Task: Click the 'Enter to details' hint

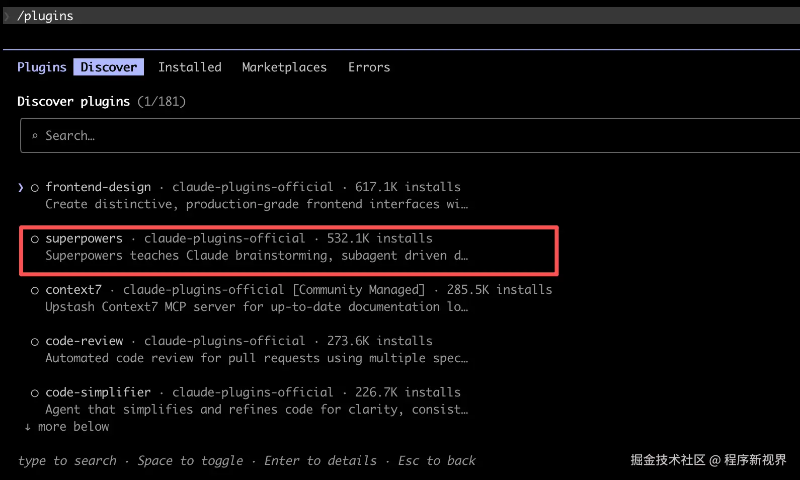Action: point(321,461)
